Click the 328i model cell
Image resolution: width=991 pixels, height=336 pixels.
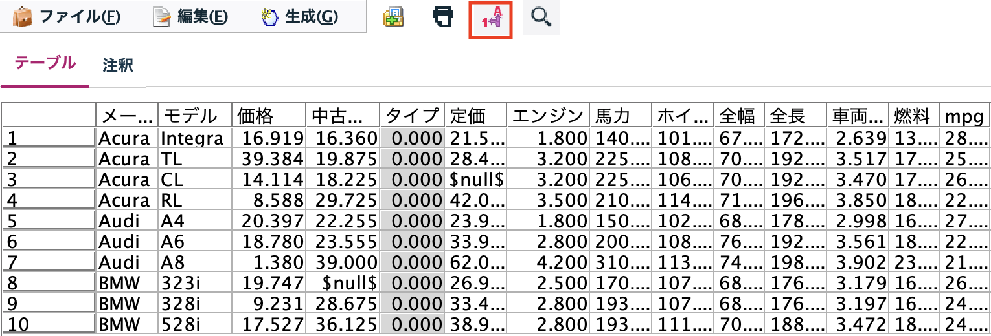[x=195, y=304]
